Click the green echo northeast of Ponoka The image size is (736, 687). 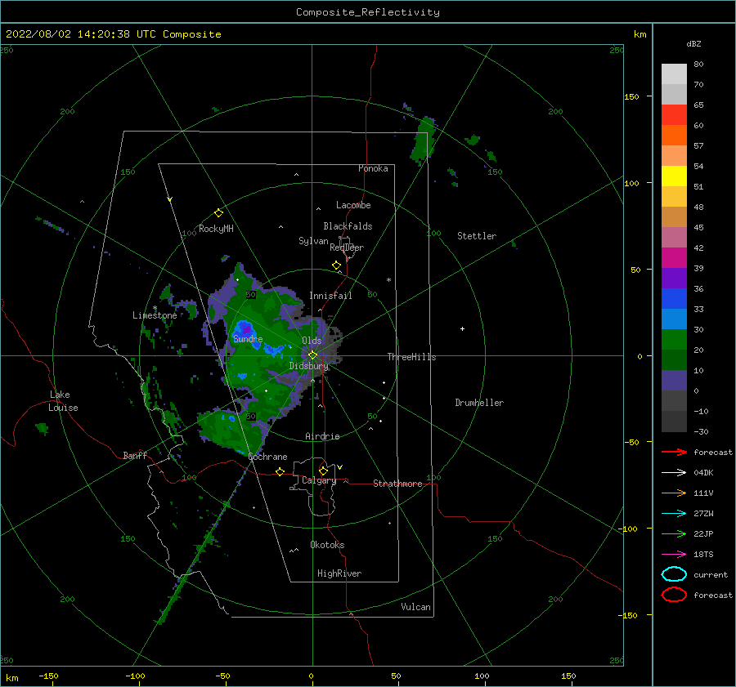[424, 141]
